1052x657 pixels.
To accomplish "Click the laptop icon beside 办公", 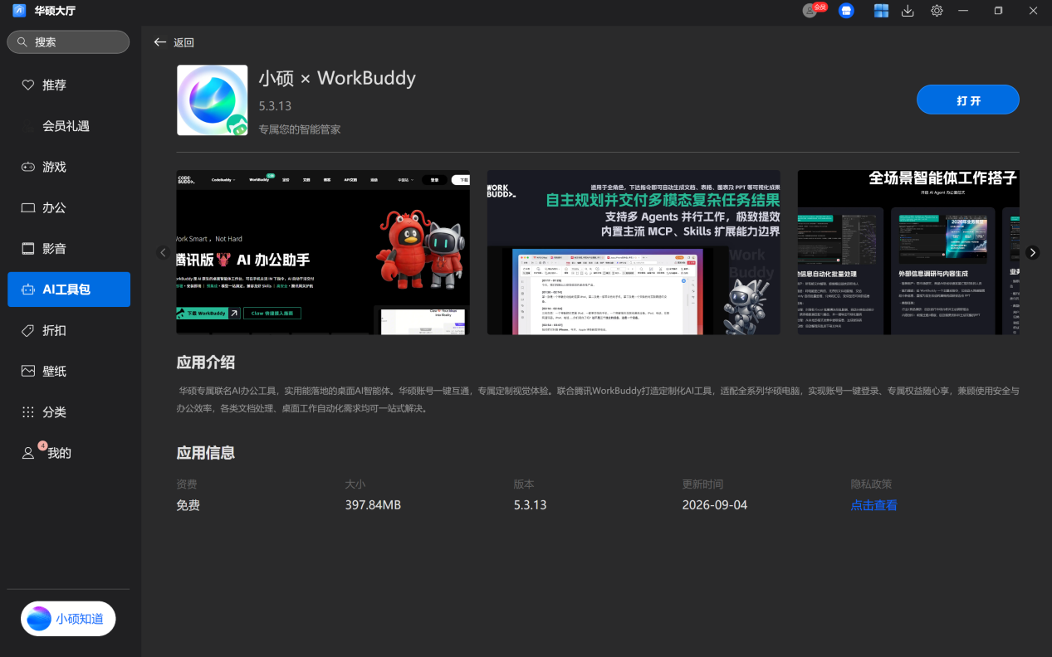I will pos(27,207).
